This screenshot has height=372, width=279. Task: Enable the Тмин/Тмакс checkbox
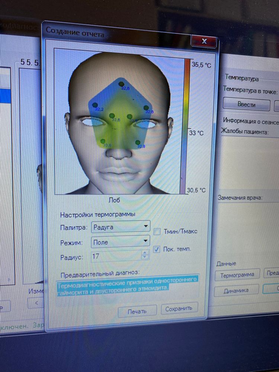coord(157,231)
